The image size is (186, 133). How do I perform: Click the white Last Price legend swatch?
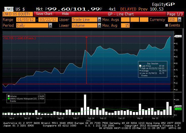pyautogui.click(x=140, y=66)
